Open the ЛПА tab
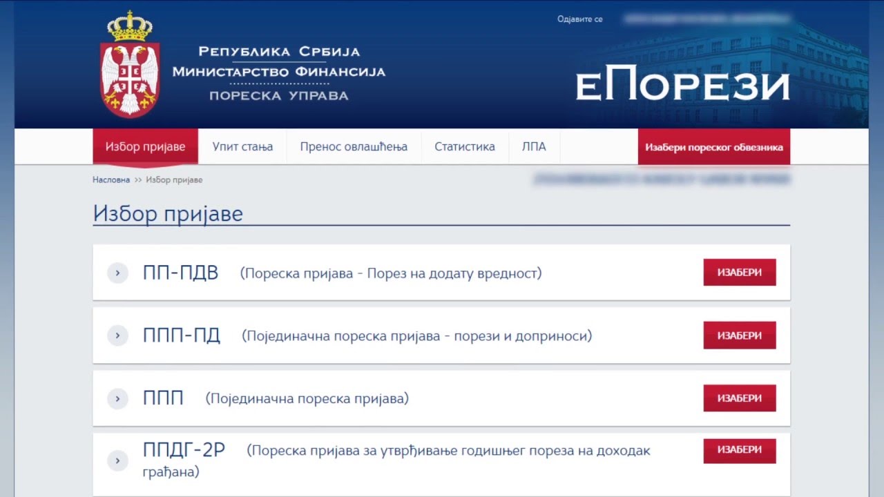This screenshot has height=497, width=884. click(x=534, y=146)
